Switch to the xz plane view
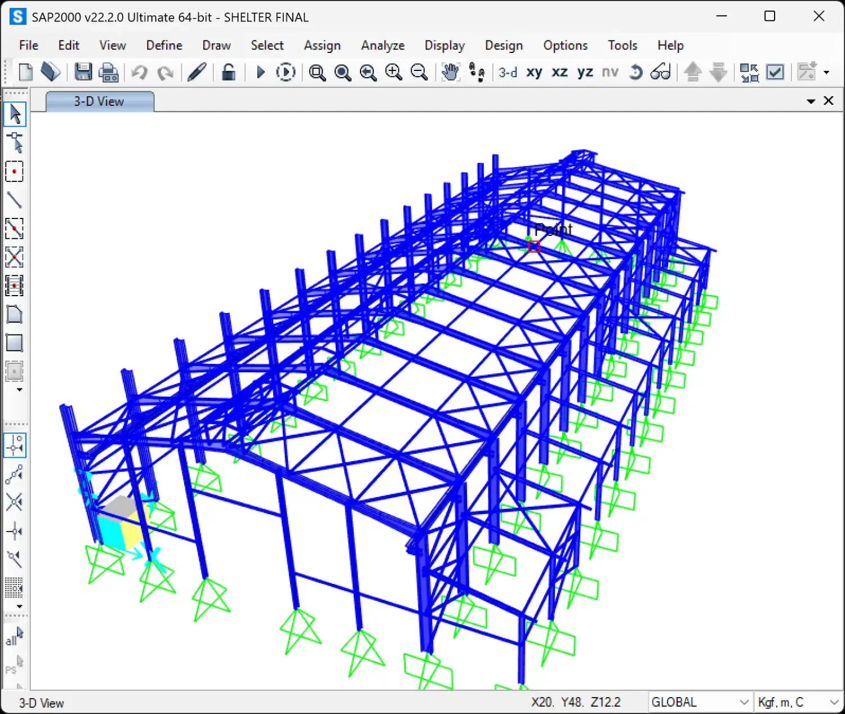 pyautogui.click(x=559, y=72)
